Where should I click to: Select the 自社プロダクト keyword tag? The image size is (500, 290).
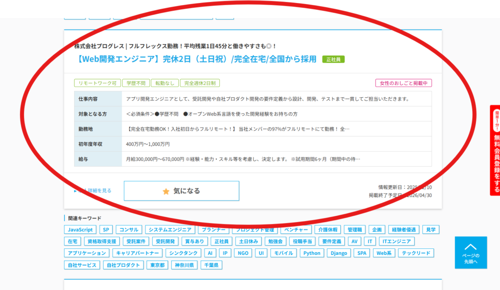123,265
